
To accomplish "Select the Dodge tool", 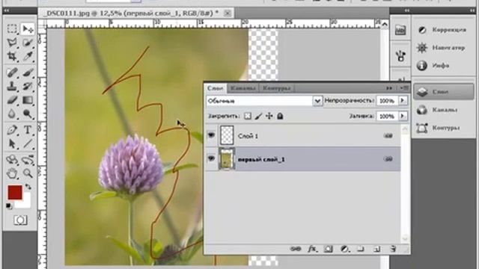I will coord(28,114).
